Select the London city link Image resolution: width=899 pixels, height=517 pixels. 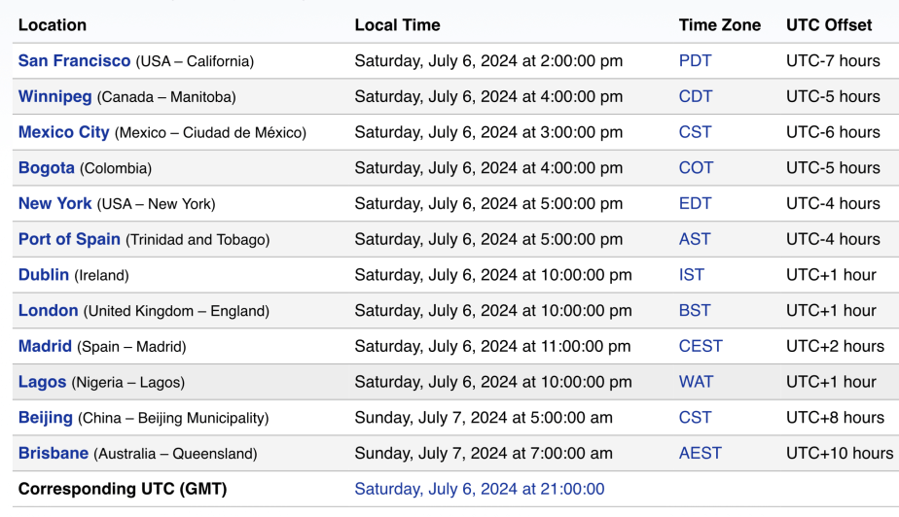[x=48, y=311]
